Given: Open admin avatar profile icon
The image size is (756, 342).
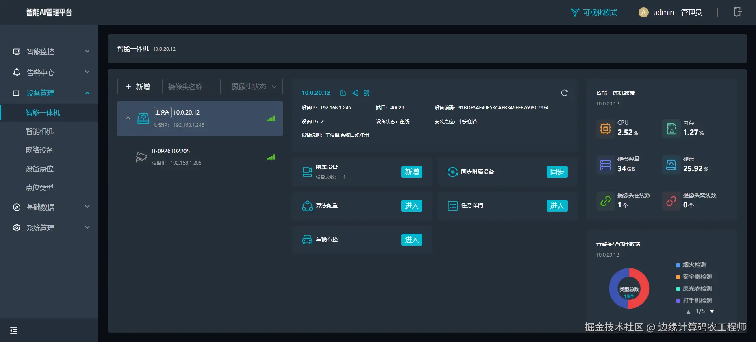Looking at the screenshot, I should (643, 13).
